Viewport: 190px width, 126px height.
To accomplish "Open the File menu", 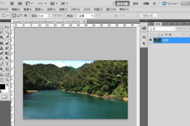I will (x=4, y=9).
